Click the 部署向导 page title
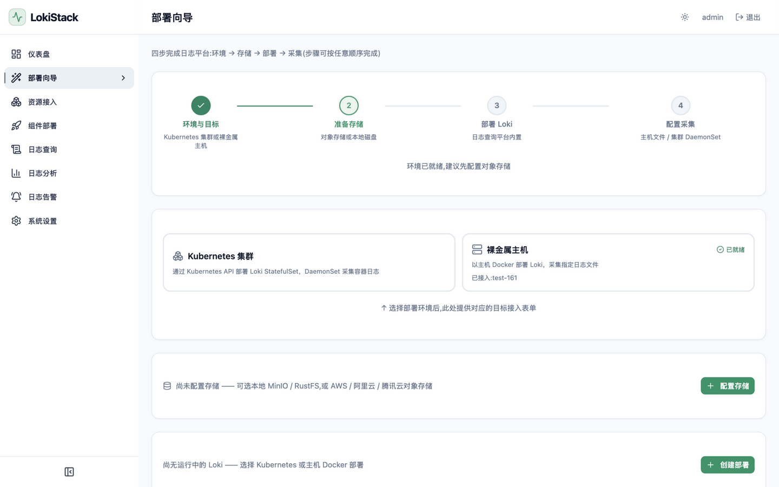Screen dimensions: 779x487 point(172,17)
